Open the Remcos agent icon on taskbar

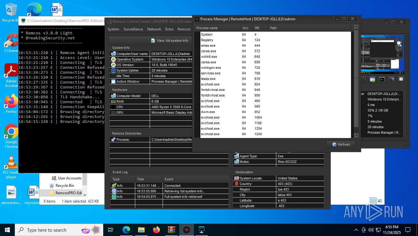pos(187,230)
